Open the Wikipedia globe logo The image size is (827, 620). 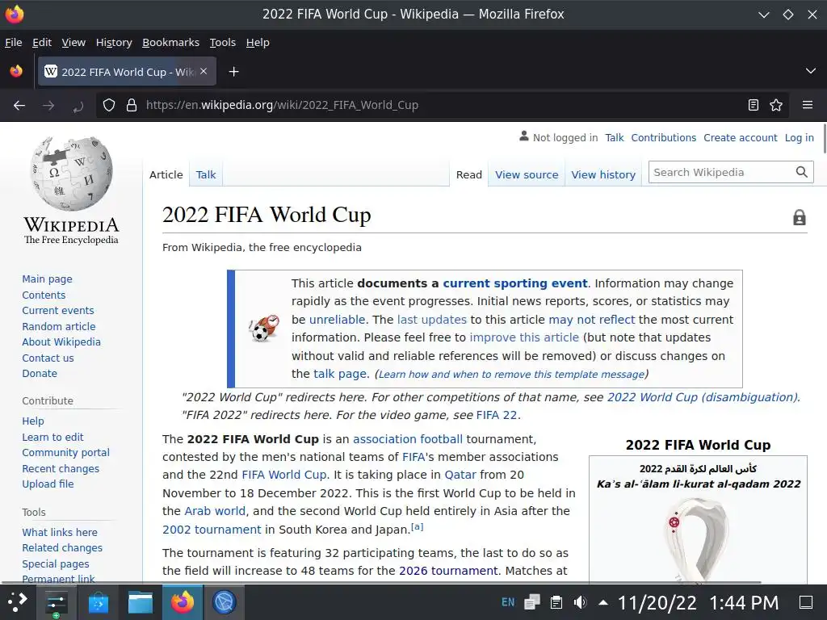tap(71, 174)
